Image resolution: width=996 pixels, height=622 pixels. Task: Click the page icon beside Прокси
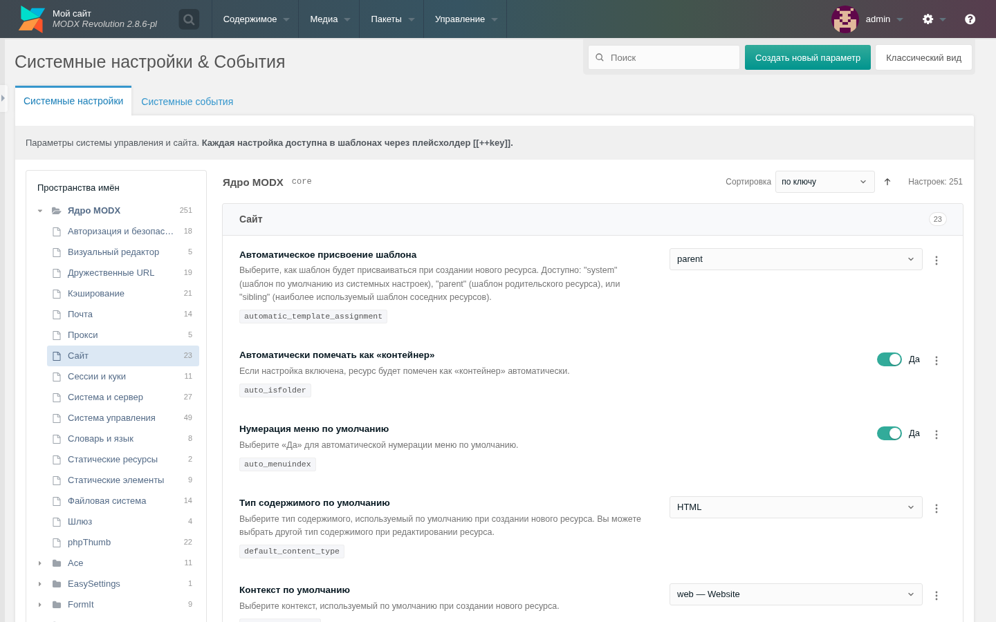[x=57, y=335]
